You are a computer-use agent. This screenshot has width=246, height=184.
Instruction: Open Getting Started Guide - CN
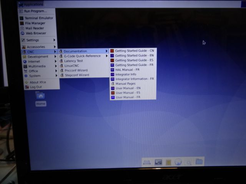pos(133,51)
